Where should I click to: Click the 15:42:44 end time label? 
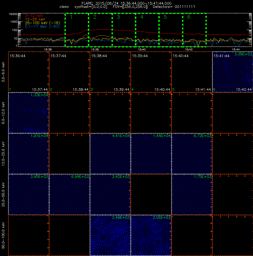tap(244, 90)
